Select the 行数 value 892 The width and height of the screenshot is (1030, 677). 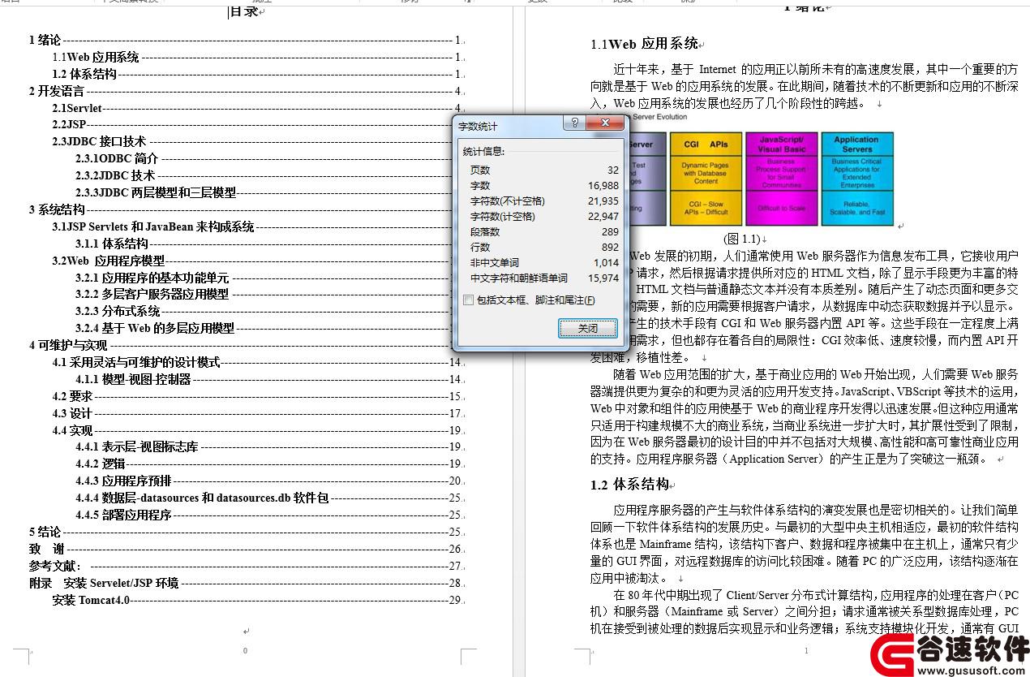tap(610, 247)
